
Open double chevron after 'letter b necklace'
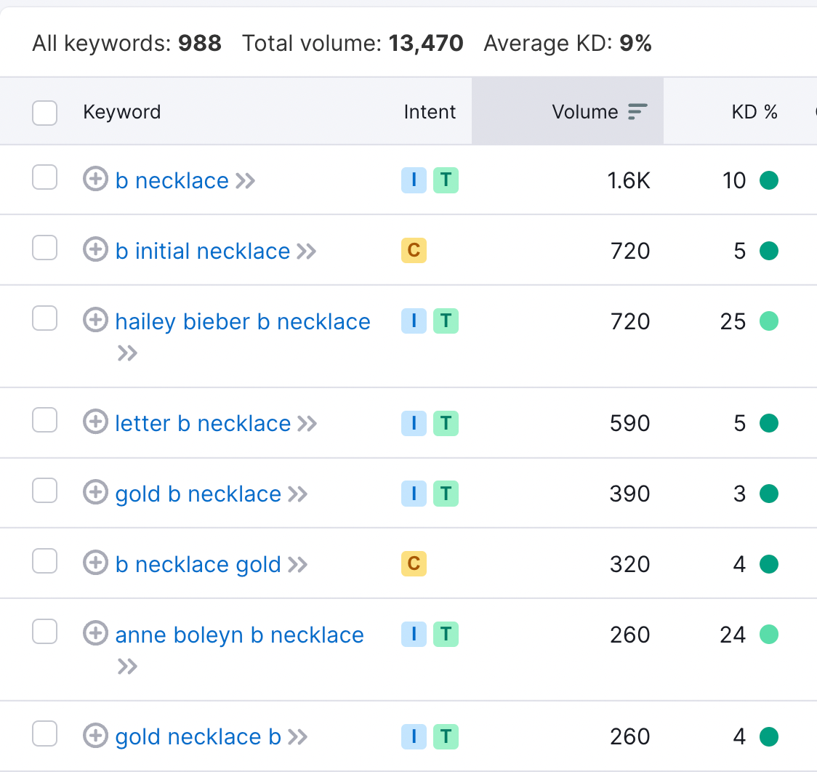(x=307, y=424)
